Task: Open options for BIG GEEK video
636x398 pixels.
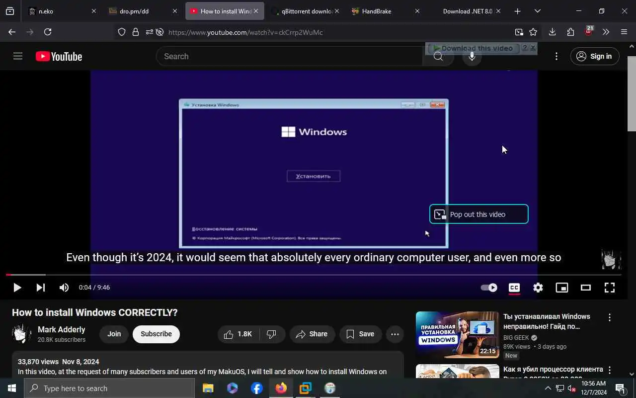Action: (x=610, y=317)
